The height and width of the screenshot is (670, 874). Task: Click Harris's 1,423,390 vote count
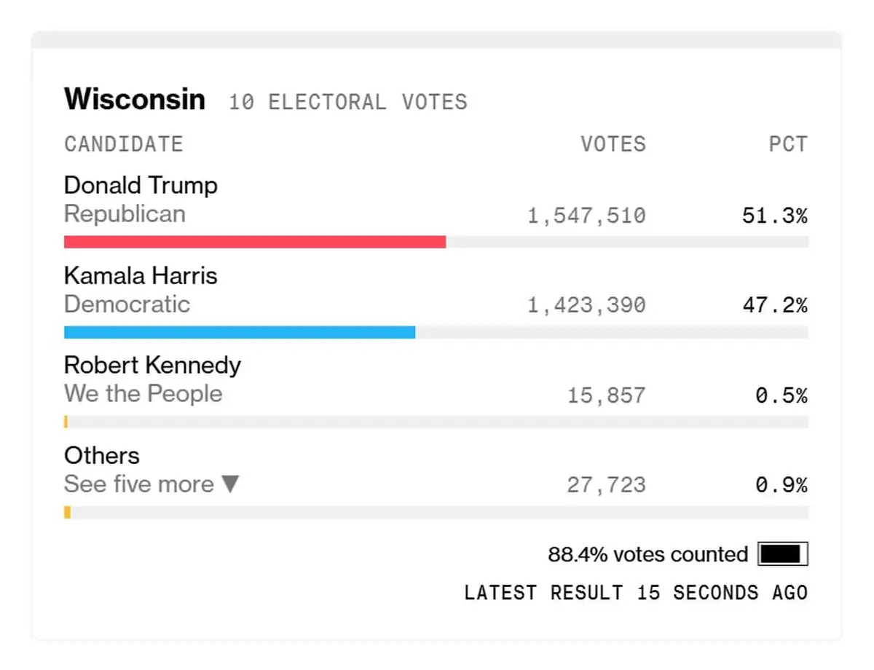[587, 305]
